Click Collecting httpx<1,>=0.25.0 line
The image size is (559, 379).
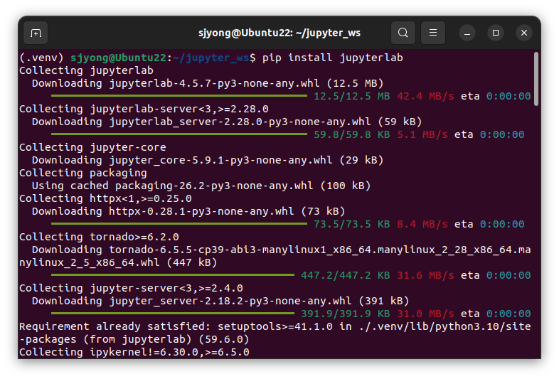105,198
